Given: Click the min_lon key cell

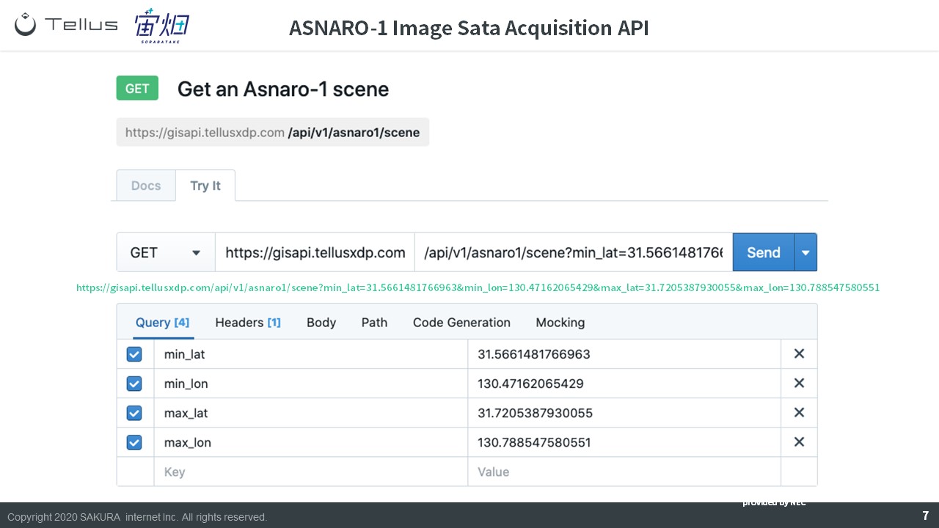Looking at the screenshot, I should pos(311,384).
